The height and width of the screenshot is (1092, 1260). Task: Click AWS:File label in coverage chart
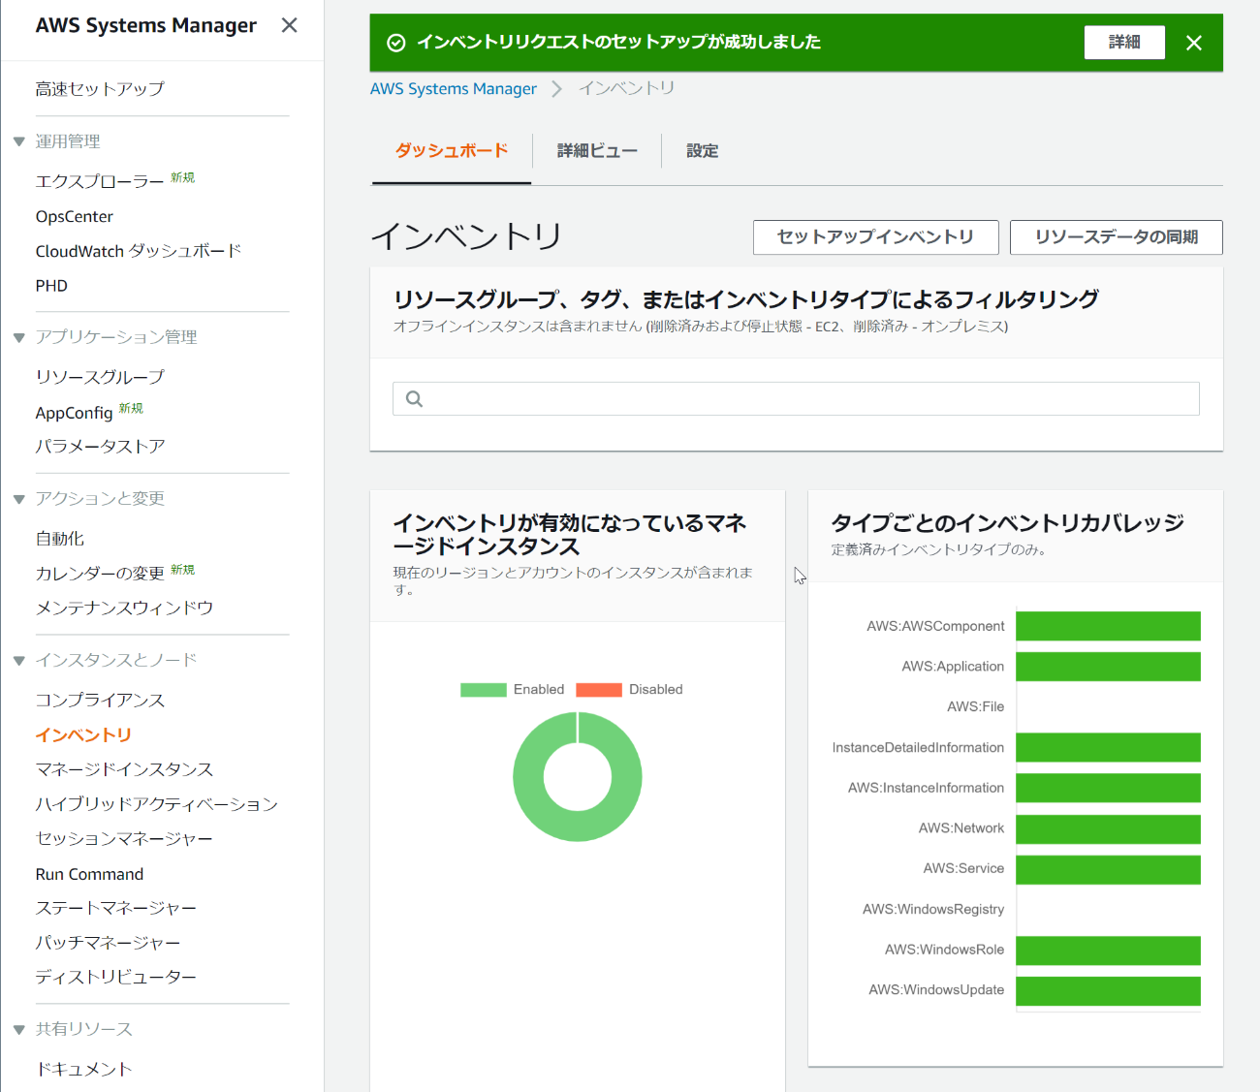[x=975, y=707]
